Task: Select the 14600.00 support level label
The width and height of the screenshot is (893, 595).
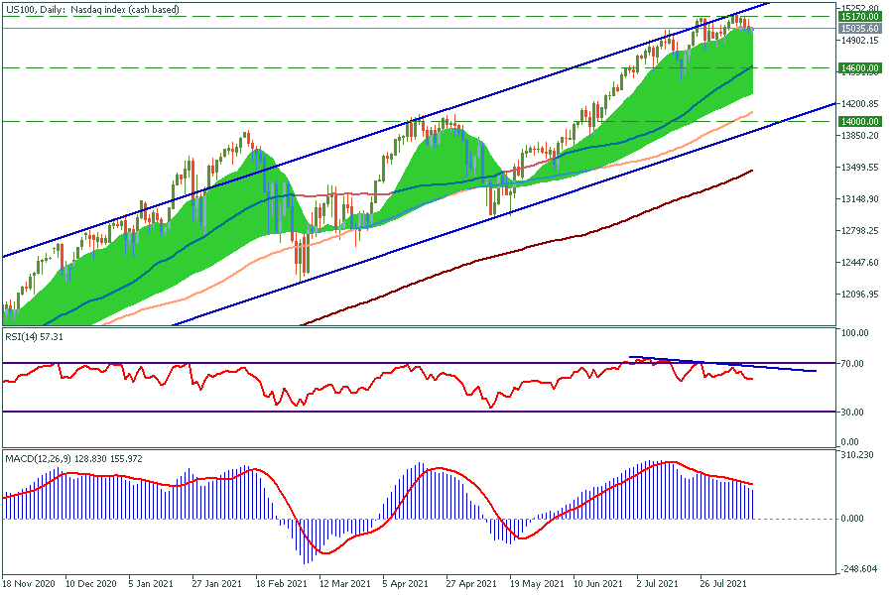Action: click(x=859, y=68)
